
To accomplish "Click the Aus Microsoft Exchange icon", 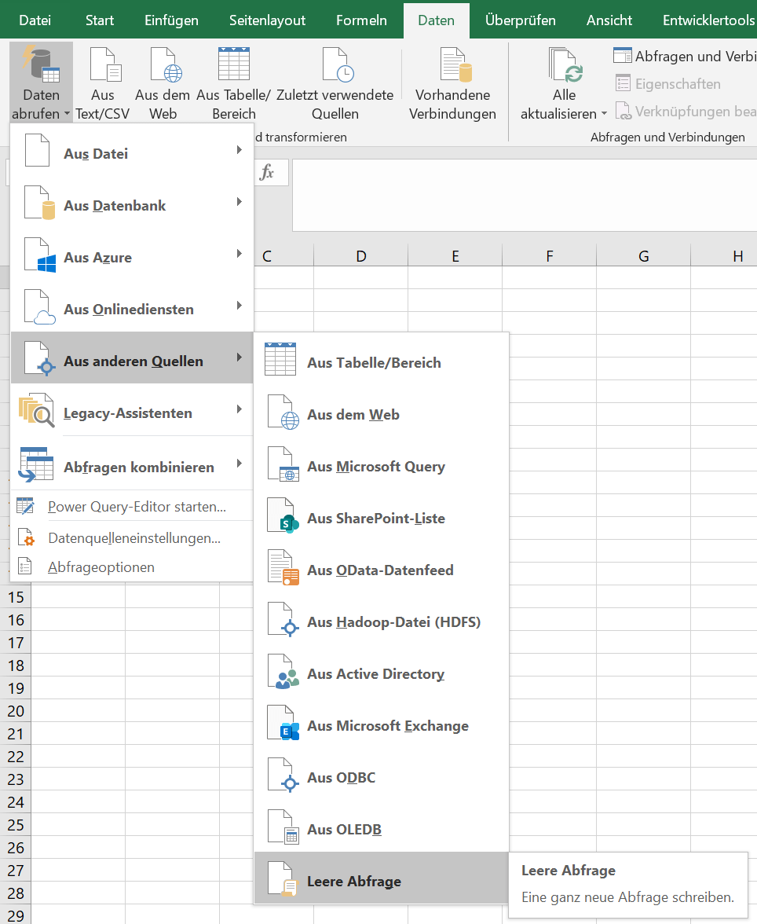I will pos(283,723).
